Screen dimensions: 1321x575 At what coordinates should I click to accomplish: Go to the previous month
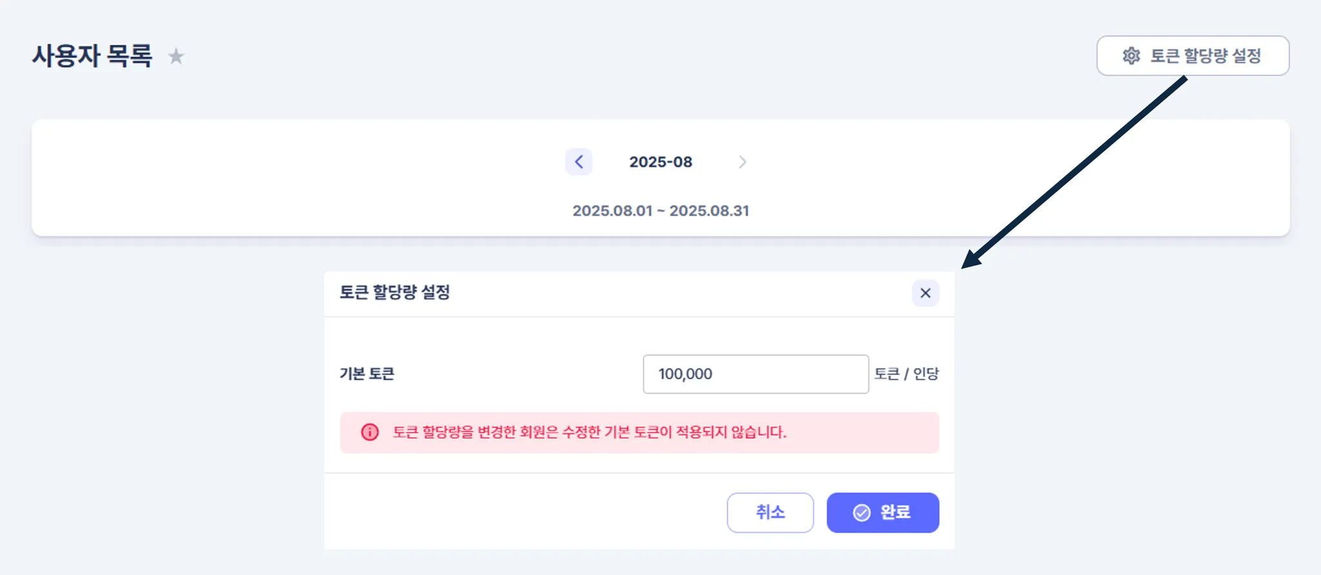pos(579,162)
